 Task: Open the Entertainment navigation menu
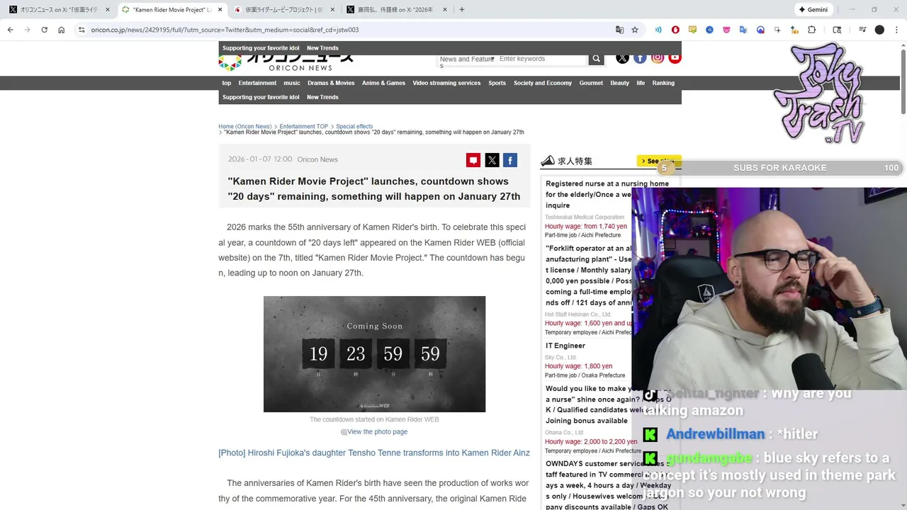click(257, 83)
